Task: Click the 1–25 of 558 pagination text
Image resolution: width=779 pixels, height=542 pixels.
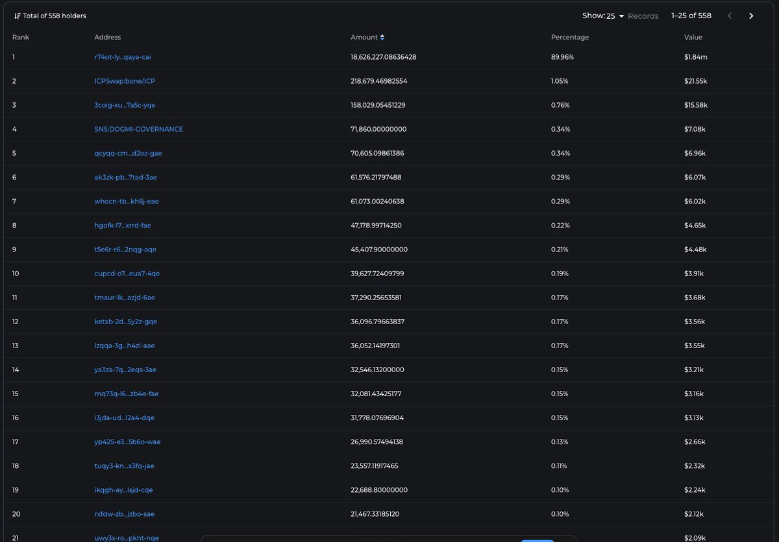Action: 691,16
